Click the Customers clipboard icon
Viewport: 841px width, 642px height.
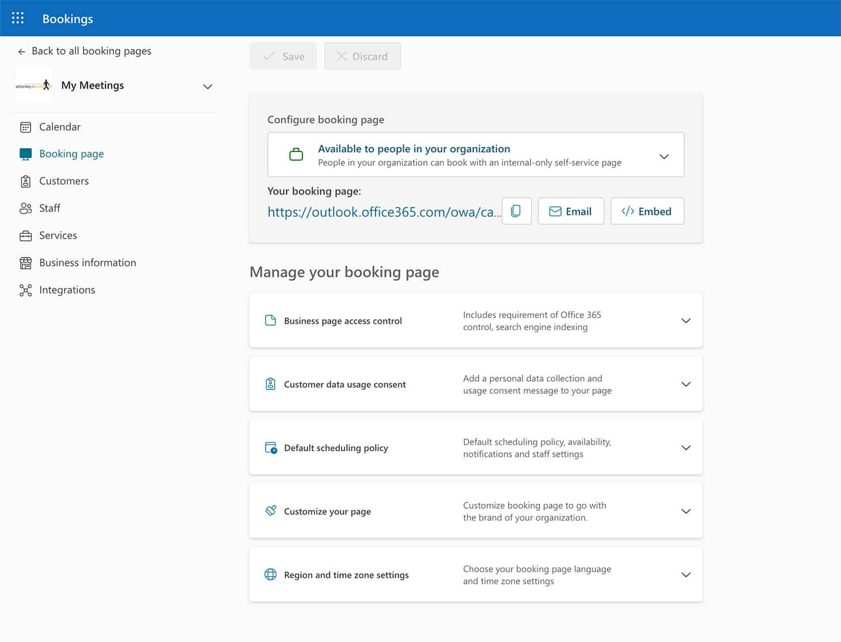click(x=25, y=180)
